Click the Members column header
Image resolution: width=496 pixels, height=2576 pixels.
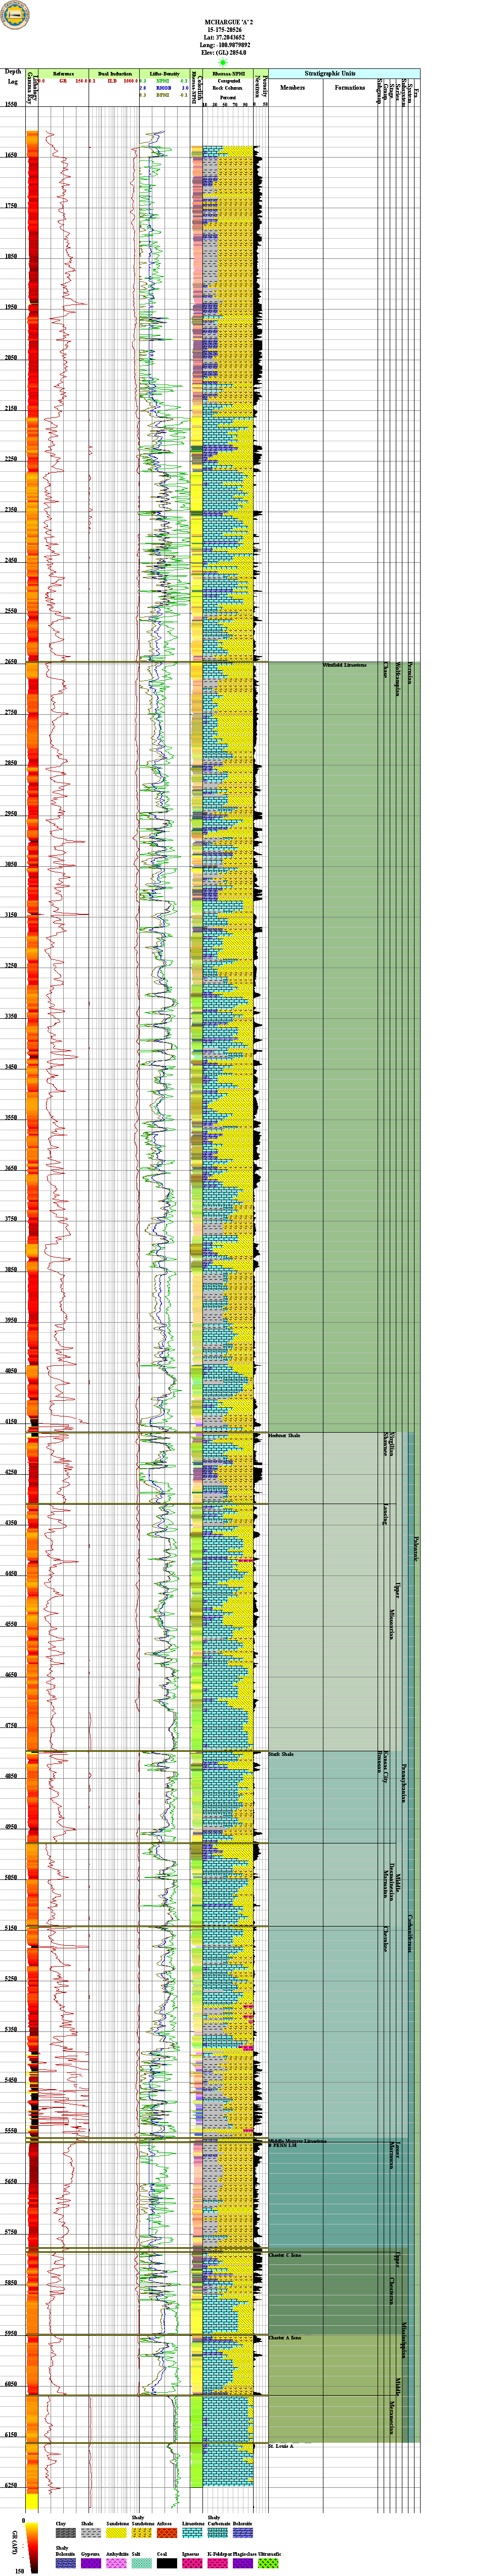pos(293,87)
